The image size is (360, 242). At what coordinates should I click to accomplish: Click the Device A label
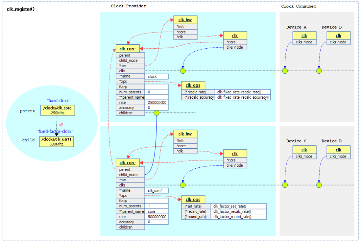(x=296, y=27)
